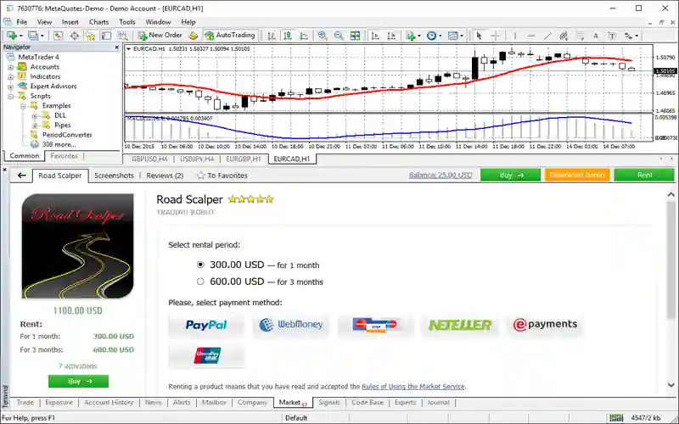Viewport: 679px width, 424px height.
Task: Select the 600.00 USD three months option
Action: [200, 282]
